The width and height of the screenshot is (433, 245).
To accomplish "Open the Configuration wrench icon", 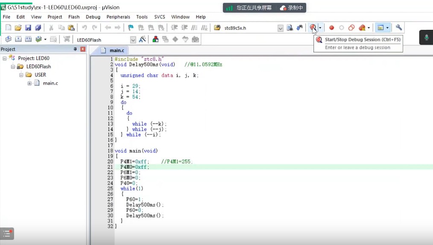I will [399, 28].
